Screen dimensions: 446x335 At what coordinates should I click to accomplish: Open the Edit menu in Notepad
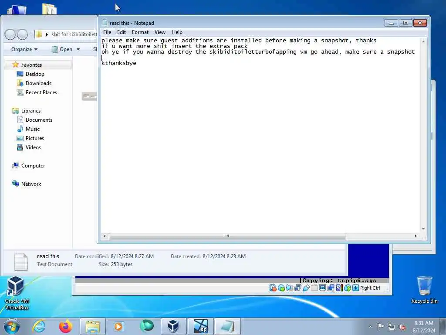click(x=122, y=32)
